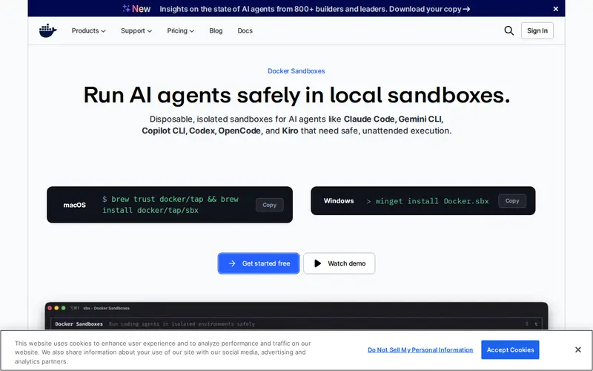Copy the Windows winget install command
The height and width of the screenshot is (371, 593).
coord(512,200)
